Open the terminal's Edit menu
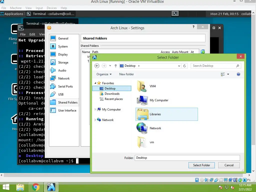 pos(32,34)
